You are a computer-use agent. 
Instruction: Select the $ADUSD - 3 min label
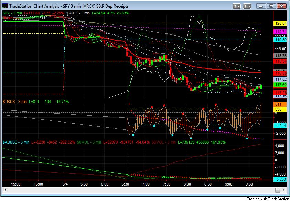[x=16, y=142]
